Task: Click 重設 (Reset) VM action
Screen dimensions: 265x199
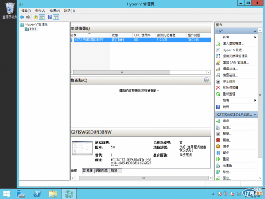Action: (x=226, y=159)
